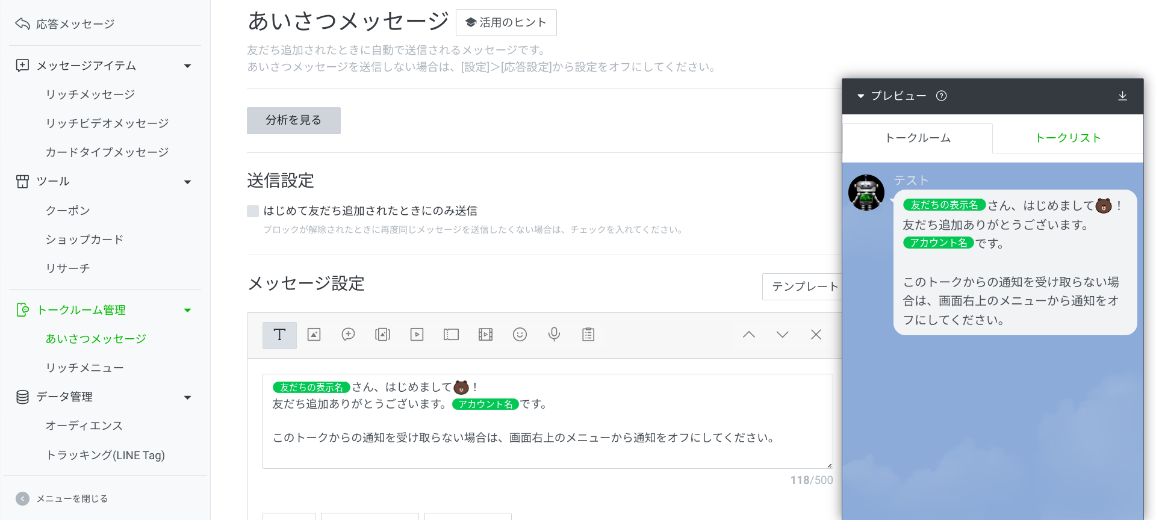
Task: Open the emoji picker icon
Action: (x=520, y=335)
